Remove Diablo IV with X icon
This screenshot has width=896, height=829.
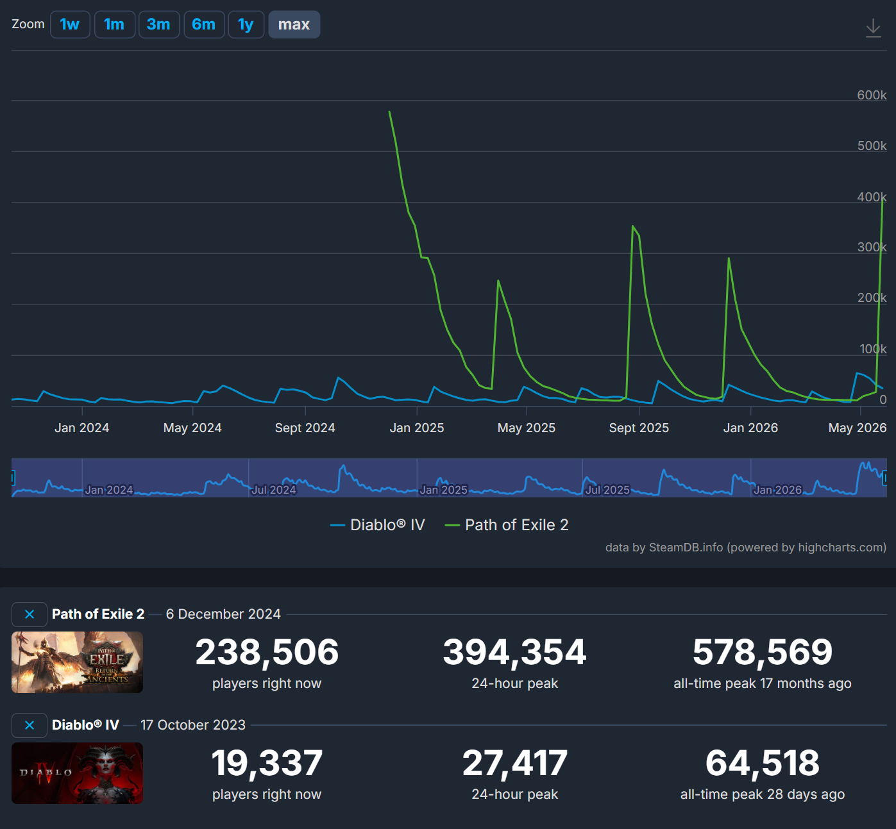[30, 725]
